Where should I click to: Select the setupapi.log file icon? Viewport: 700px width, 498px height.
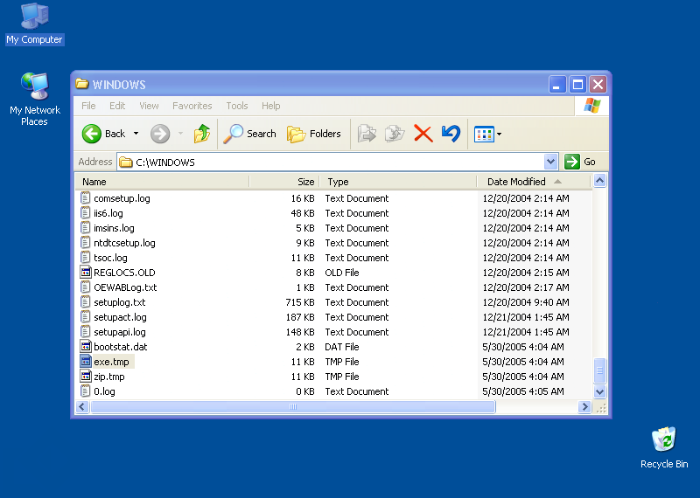(x=85, y=332)
